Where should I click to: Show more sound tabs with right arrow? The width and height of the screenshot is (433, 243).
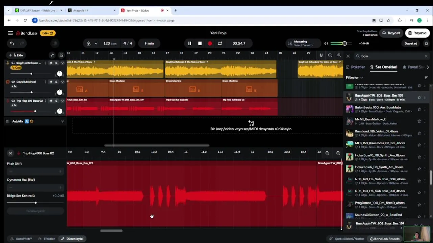pos(428,67)
